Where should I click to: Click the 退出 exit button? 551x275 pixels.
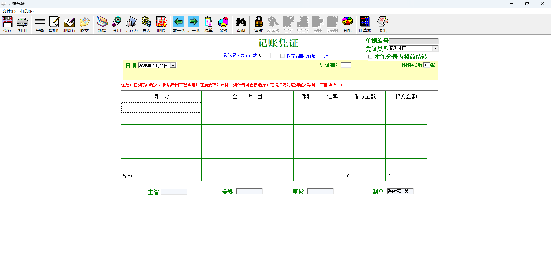click(382, 24)
